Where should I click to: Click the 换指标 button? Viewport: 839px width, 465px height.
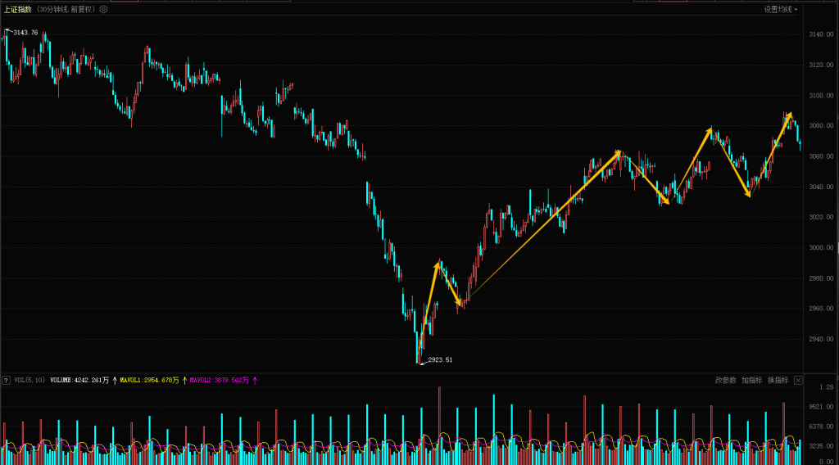[x=778, y=380]
